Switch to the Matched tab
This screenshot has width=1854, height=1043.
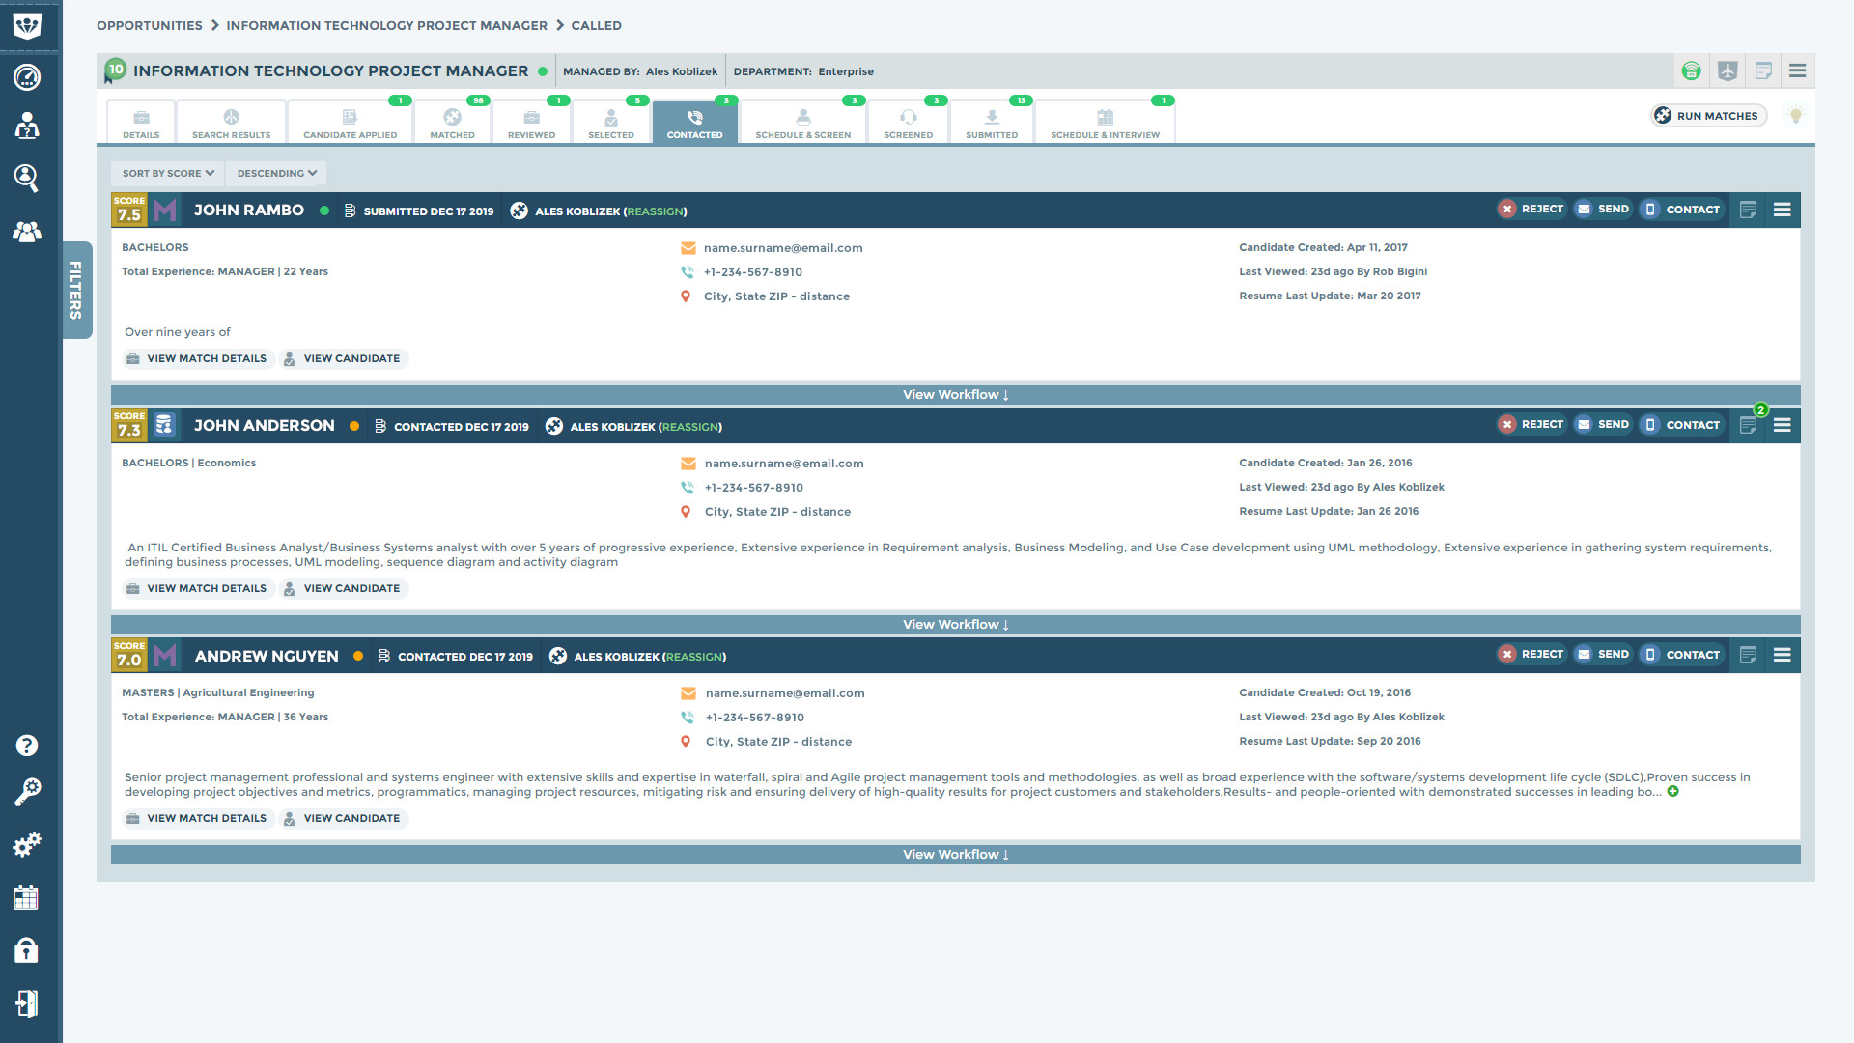[452, 123]
